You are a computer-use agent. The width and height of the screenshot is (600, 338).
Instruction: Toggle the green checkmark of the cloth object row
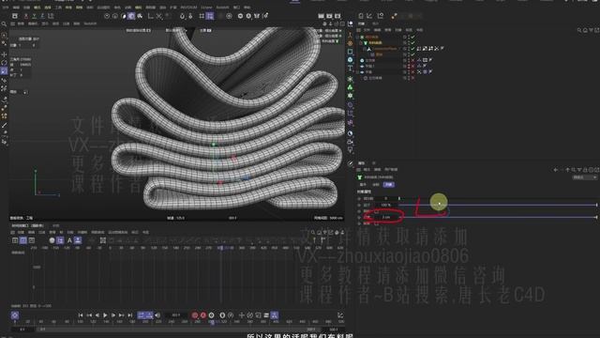[x=412, y=43]
